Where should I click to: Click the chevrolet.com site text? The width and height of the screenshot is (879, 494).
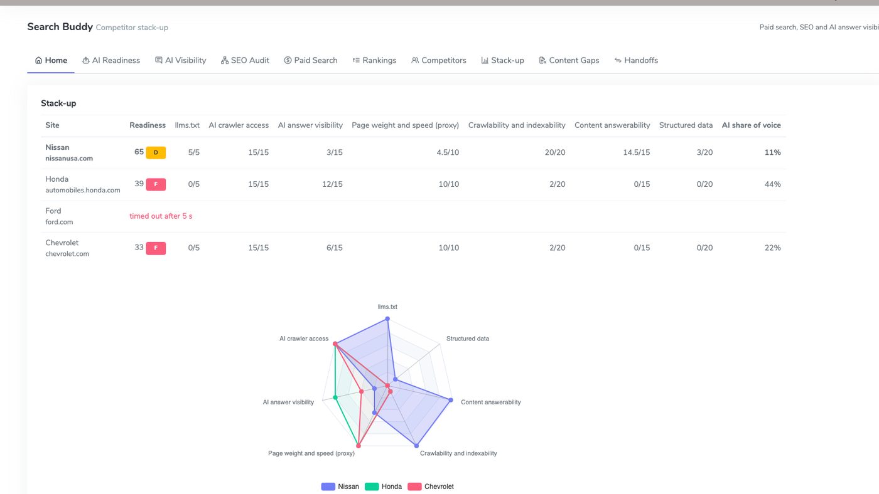67,255
